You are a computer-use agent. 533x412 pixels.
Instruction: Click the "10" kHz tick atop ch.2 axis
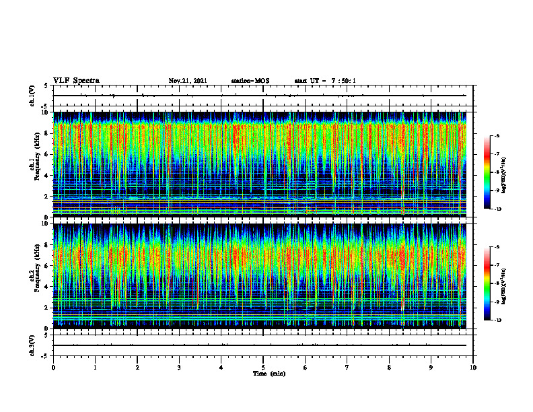(x=45, y=224)
